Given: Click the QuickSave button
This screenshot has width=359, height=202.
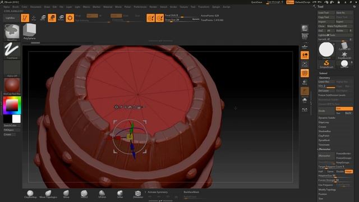Looking at the screenshot, I should pyautogui.click(x=256, y=2).
